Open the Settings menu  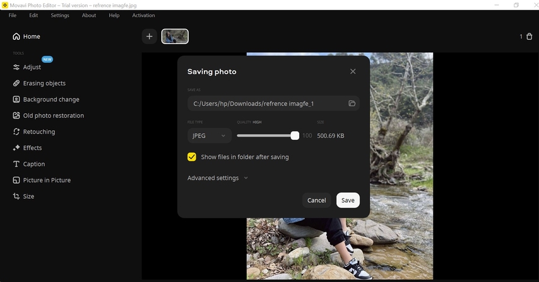(60, 15)
